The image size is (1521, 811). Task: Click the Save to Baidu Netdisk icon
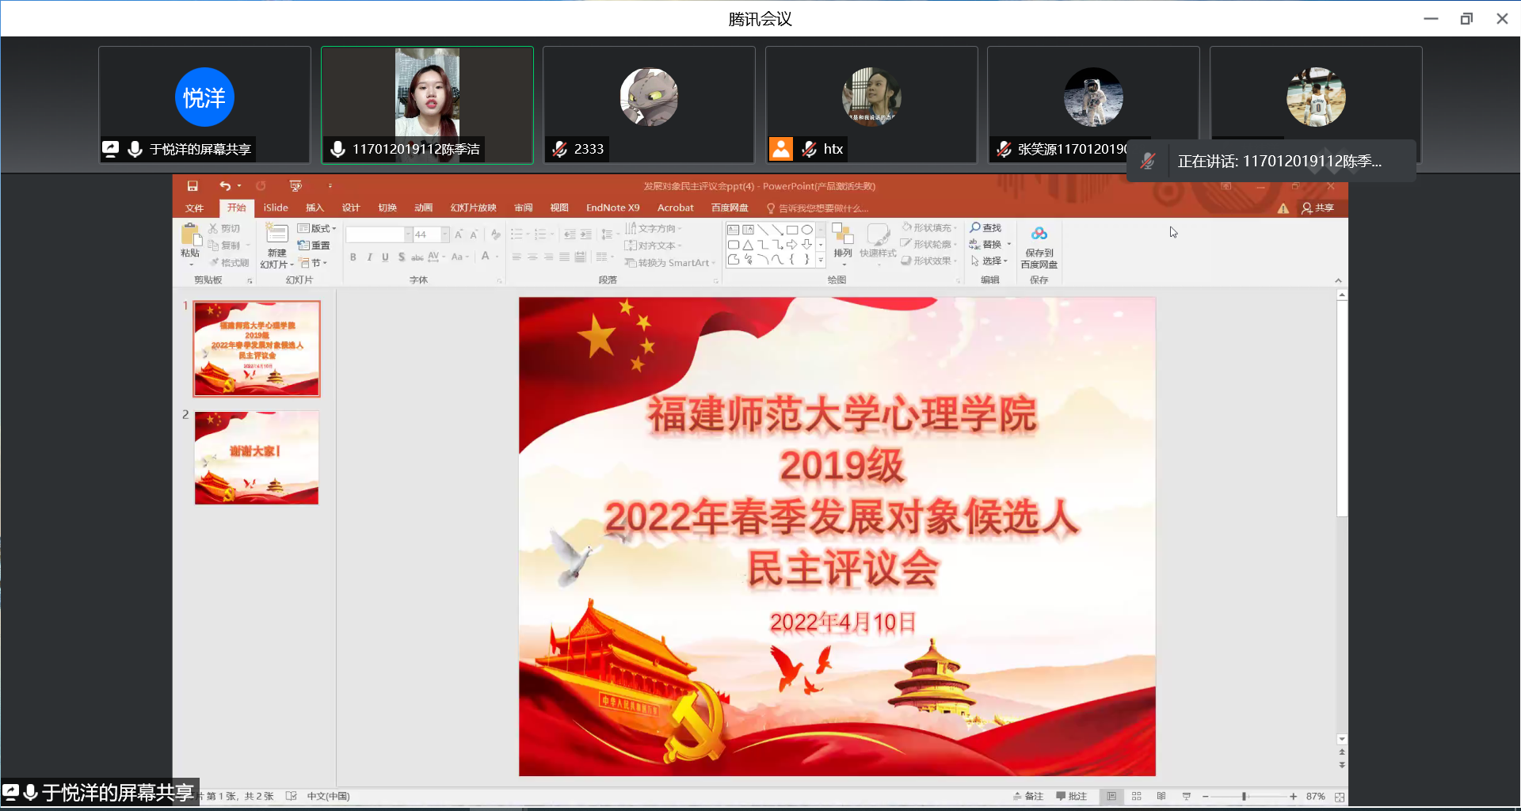click(1039, 234)
